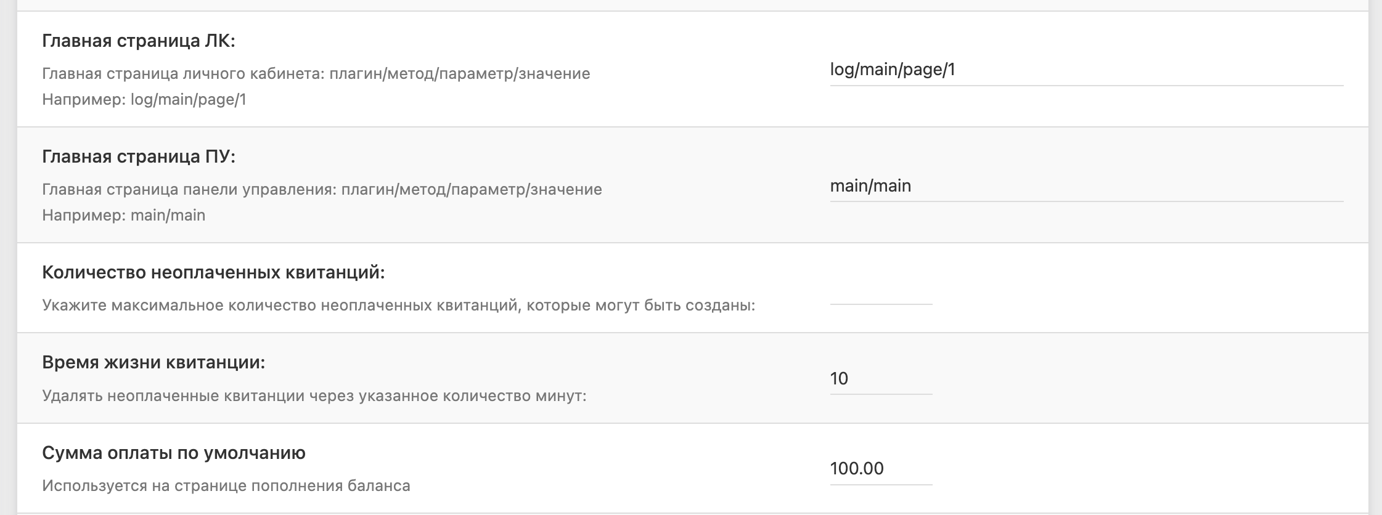Click the balance top-up page description
This screenshot has height=515, width=1382.
point(226,486)
